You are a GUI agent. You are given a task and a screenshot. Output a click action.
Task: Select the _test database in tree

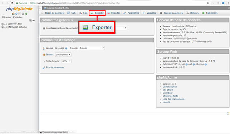pyautogui.click(x=15, y=24)
